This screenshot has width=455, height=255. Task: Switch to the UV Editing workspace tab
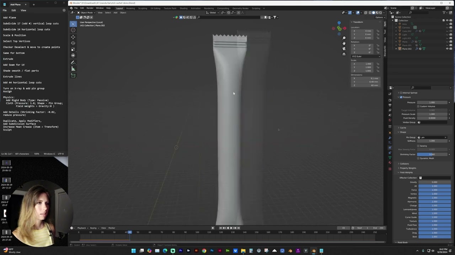(155, 8)
